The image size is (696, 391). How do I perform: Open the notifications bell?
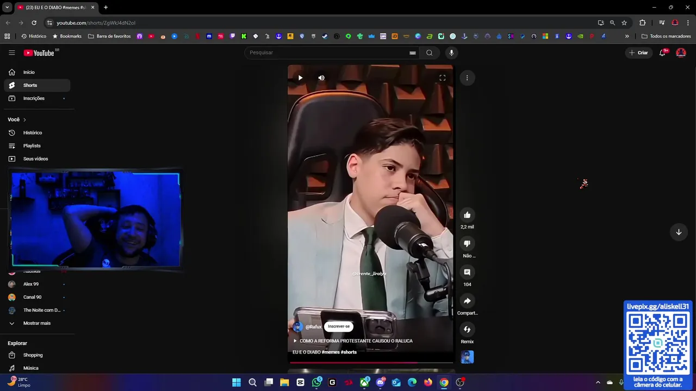(x=662, y=53)
